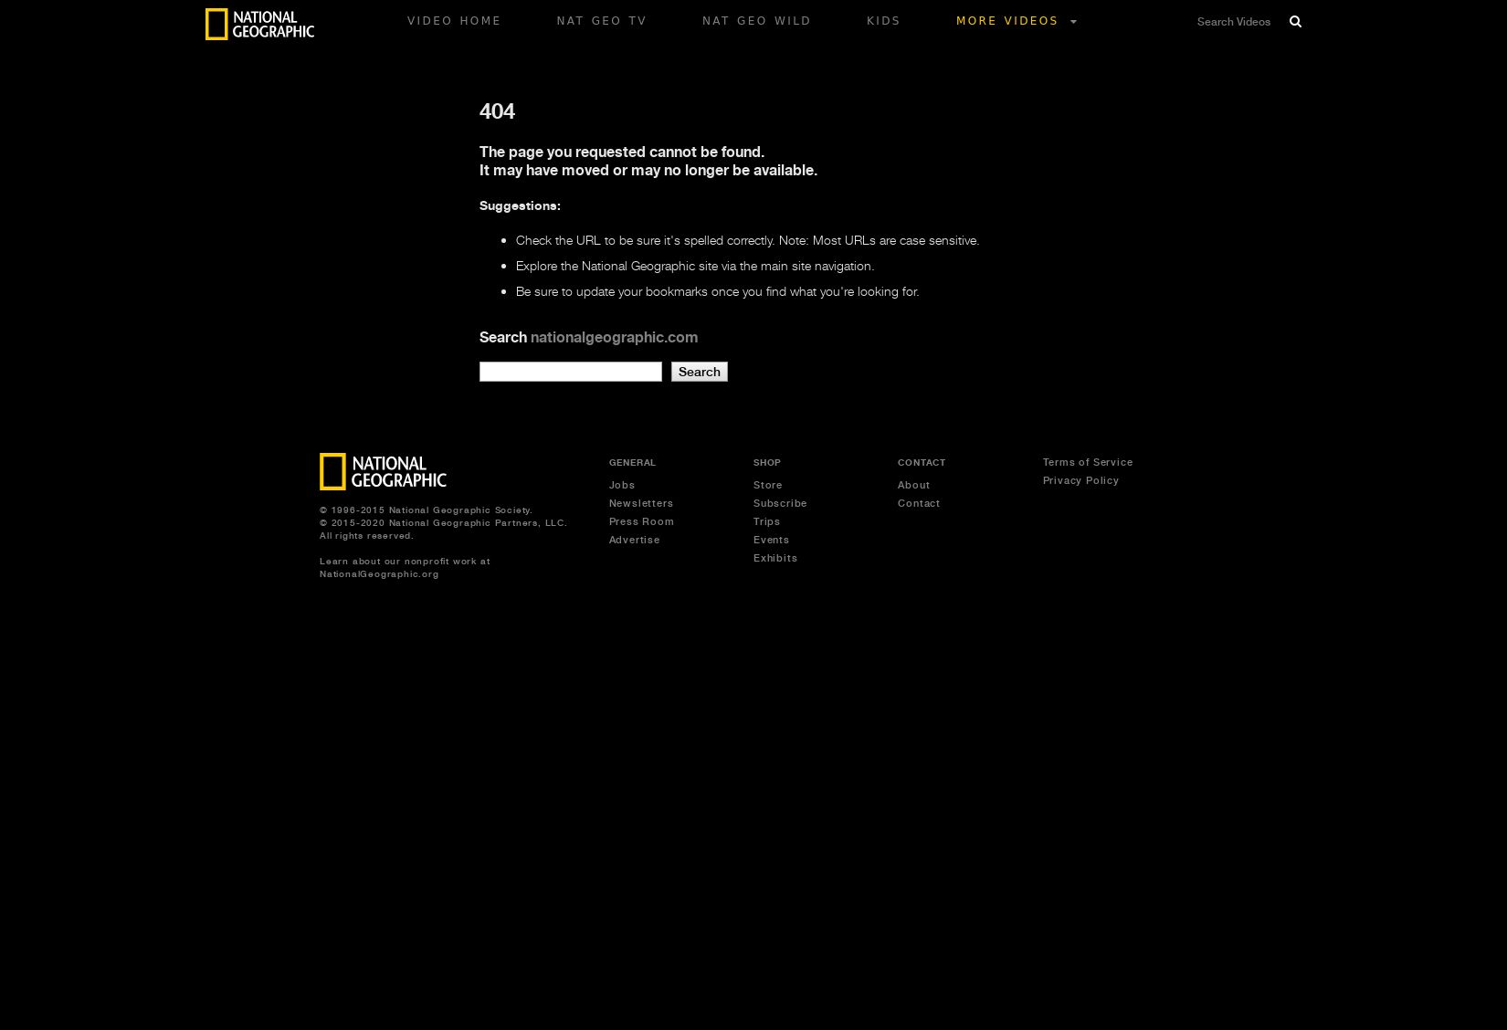Follow the NationalGeographic.org nonprofit link
This screenshot has width=1507, height=1030.
pyautogui.click(x=379, y=573)
